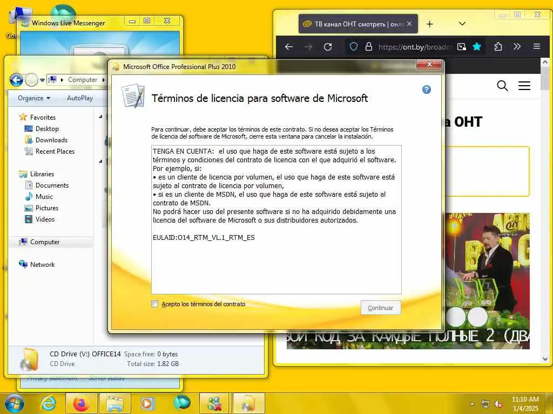Open the ONT webpage hamburger menu
The height and width of the screenshot is (414, 553).
tap(524, 86)
